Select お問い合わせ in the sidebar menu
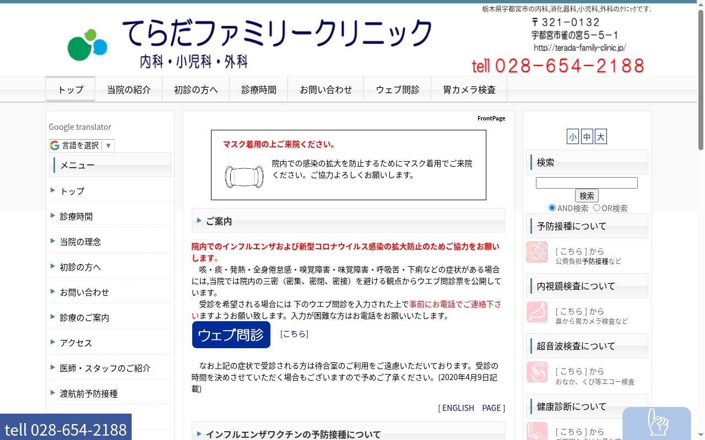 85,292
